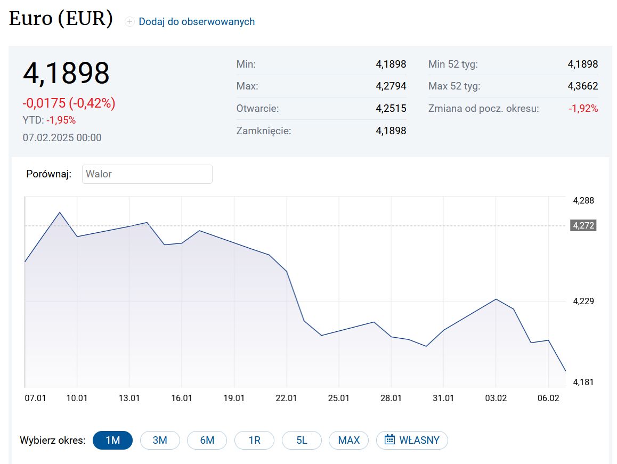The image size is (617, 464).
Task: Display the 5L five-year chart
Action: [302, 440]
